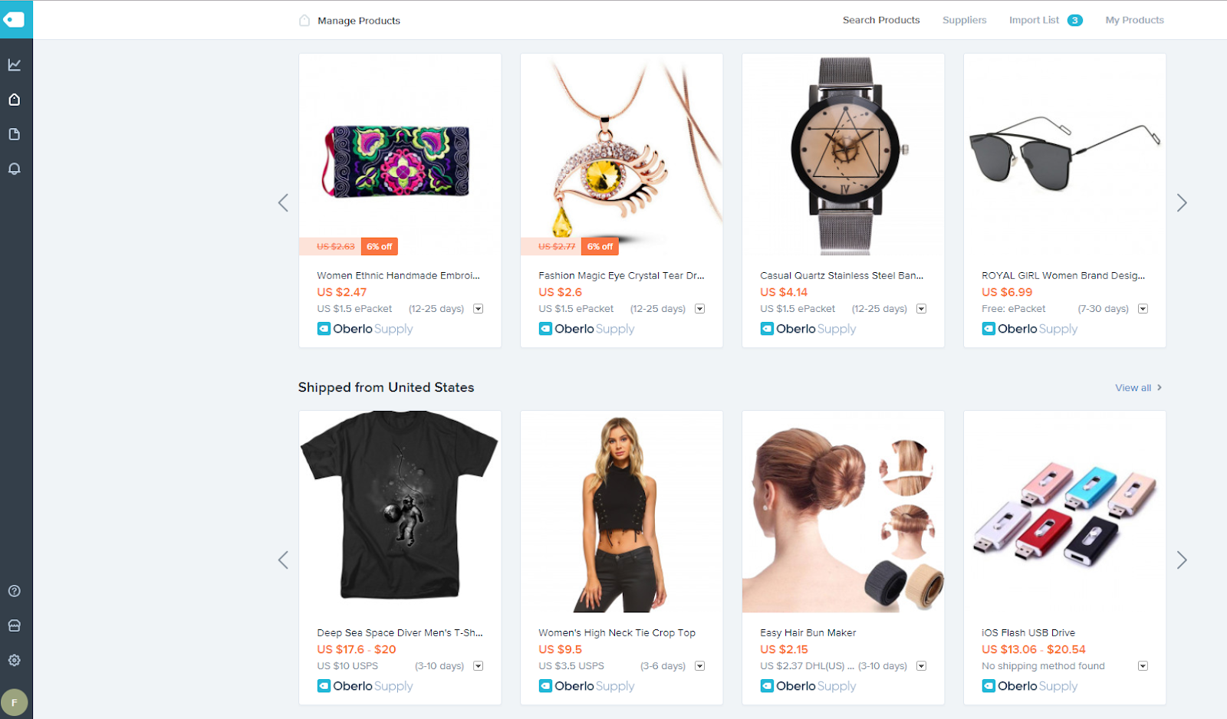Viewport: 1227px width, 719px height.
Task: Show next products in the top carousel
Action: click(1182, 203)
